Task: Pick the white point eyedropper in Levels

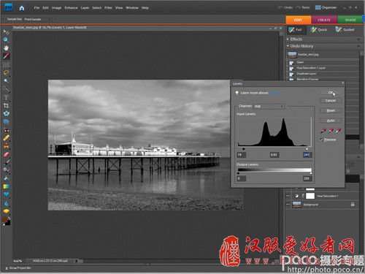Action: [339, 131]
